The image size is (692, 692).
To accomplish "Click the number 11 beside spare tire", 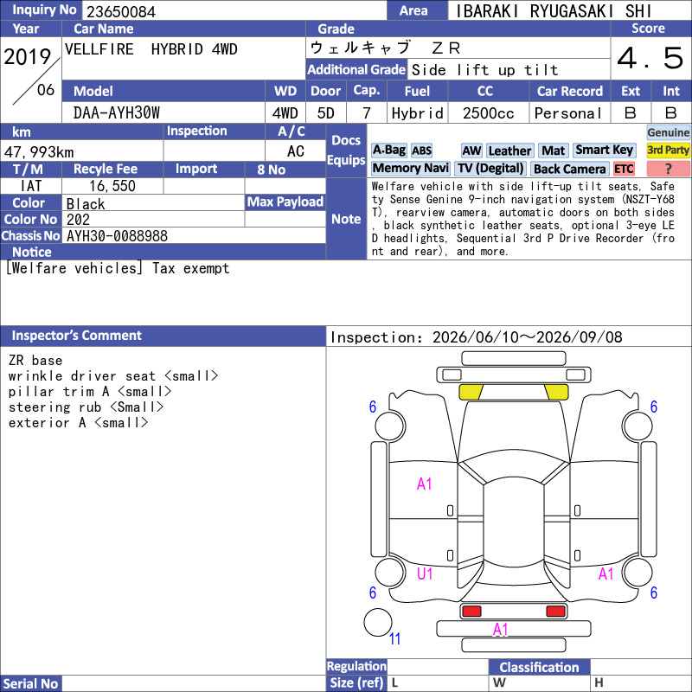I will coord(395,638).
